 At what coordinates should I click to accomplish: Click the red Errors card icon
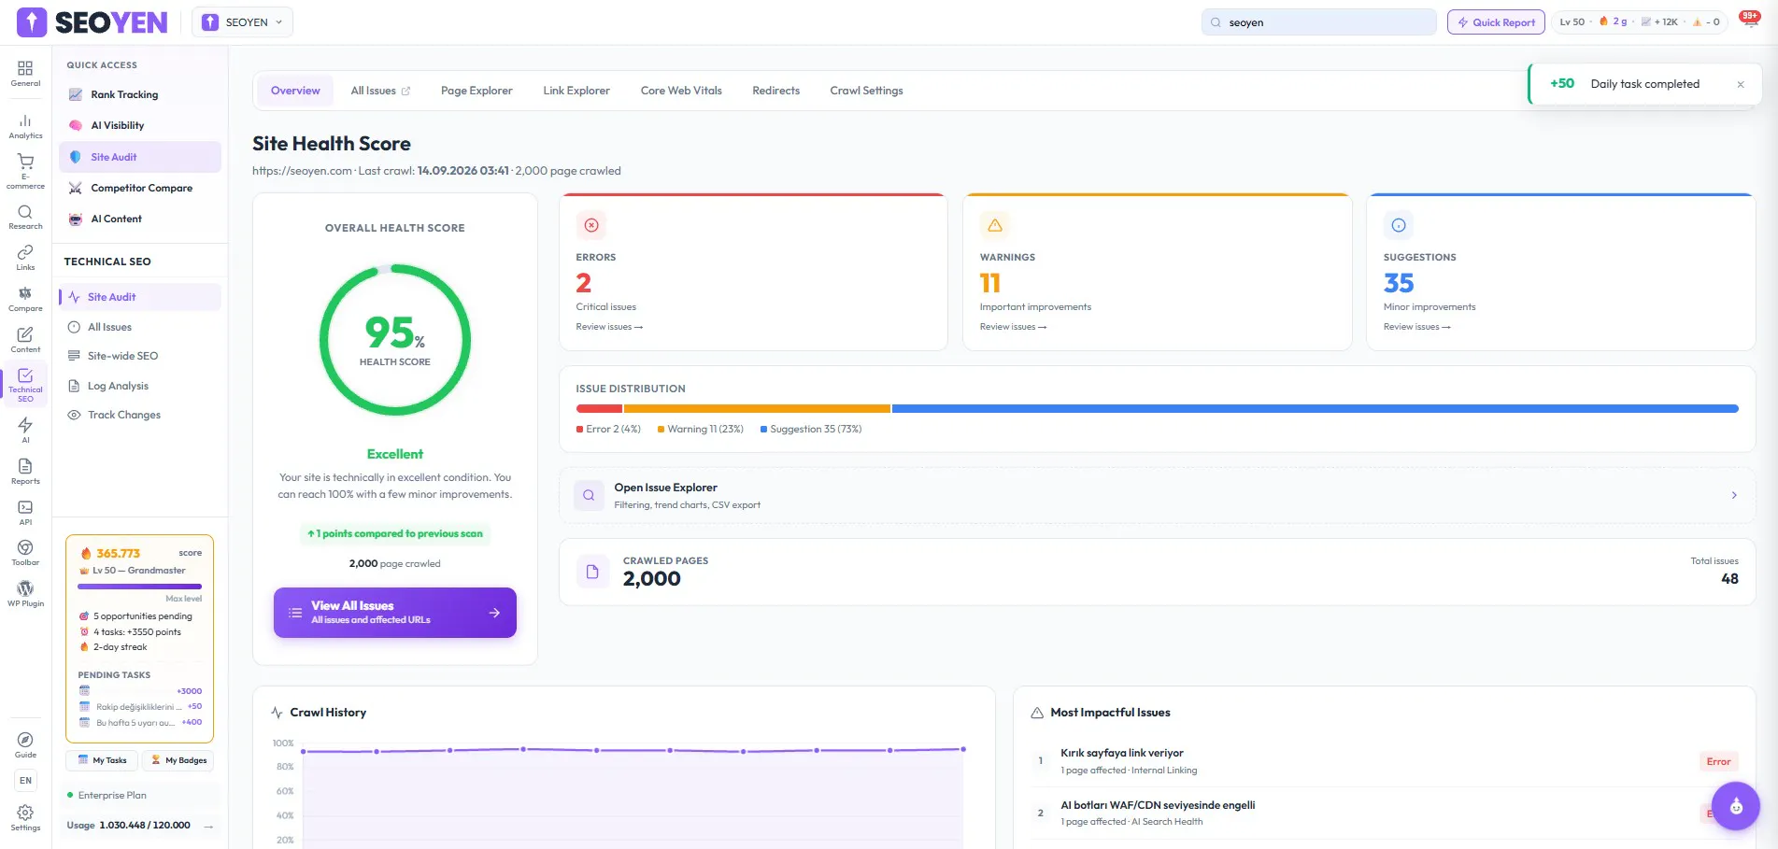point(591,225)
